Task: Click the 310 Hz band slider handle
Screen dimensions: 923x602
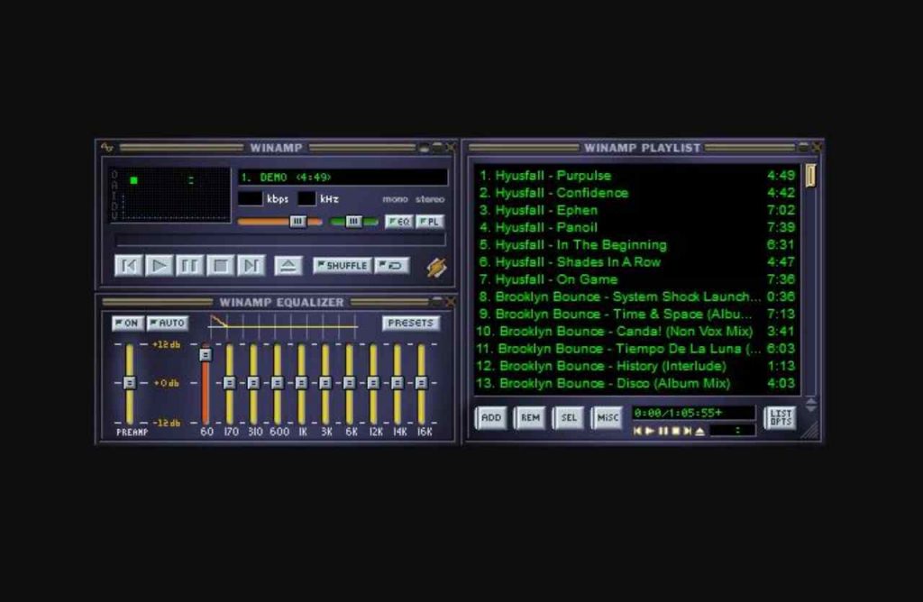Action: (x=253, y=383)
